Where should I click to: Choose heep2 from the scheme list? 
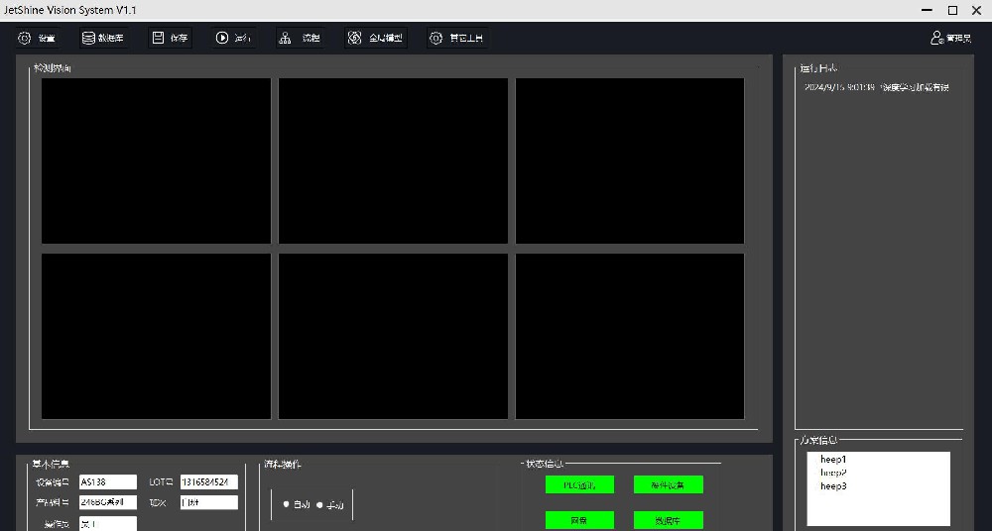coord(833,473)
